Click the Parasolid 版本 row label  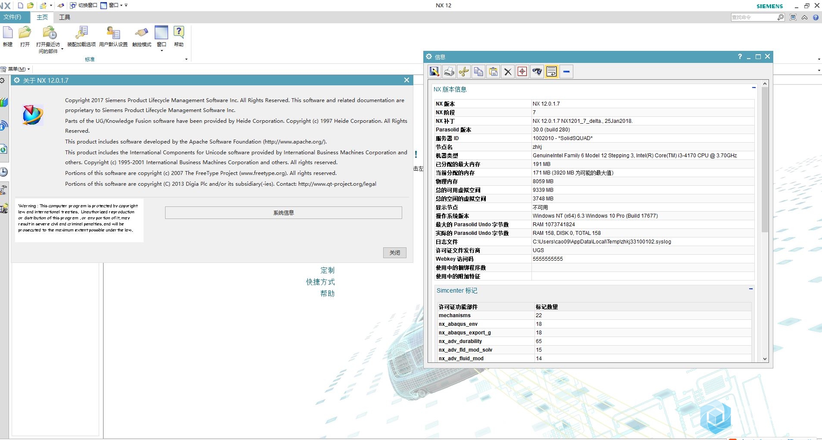click(x=453, y=130)
